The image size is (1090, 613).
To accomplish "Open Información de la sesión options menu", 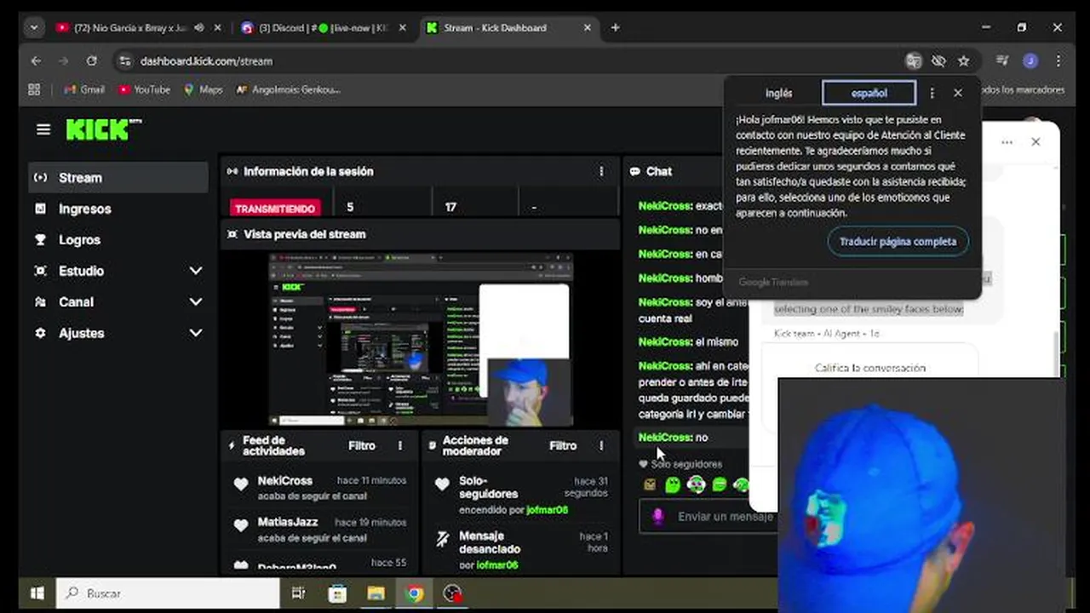I will click(601, 171).
